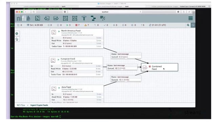This screenshot has width=217, height=122.
Task: Open the search magnifier in status bar
Action: point(188,25)
